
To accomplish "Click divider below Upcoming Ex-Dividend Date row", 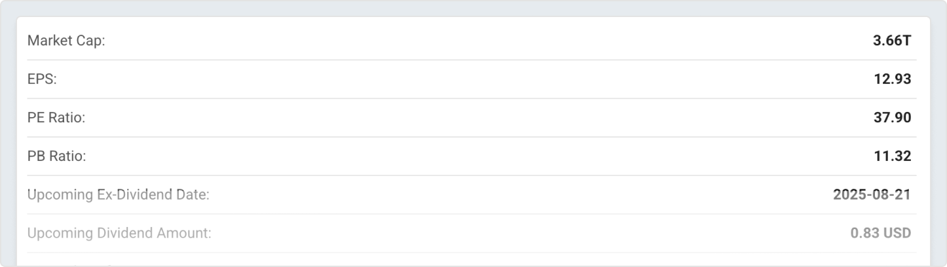I will tap(472, 214).
